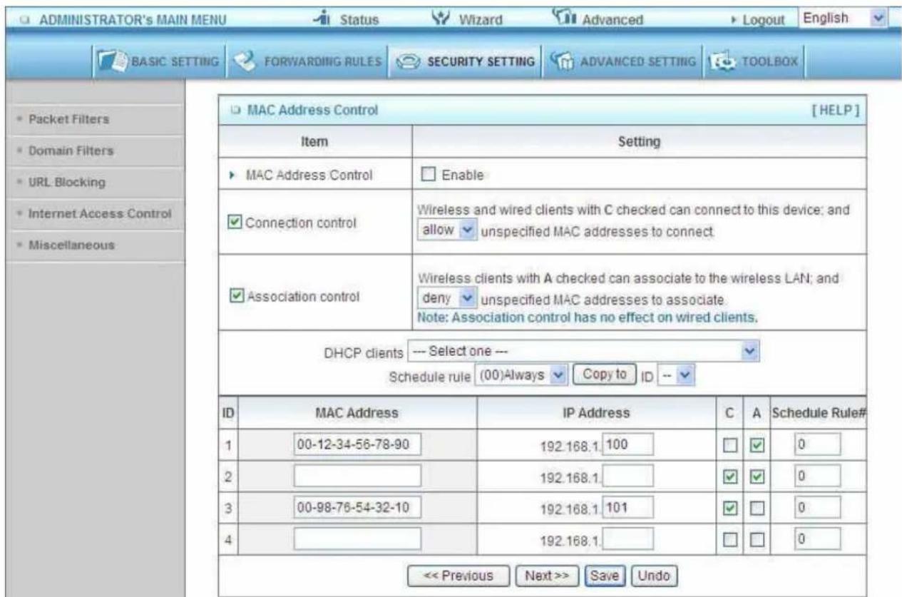
Task: Open the Schedule rule (00)Always dropdown
Action: point(521,374)
